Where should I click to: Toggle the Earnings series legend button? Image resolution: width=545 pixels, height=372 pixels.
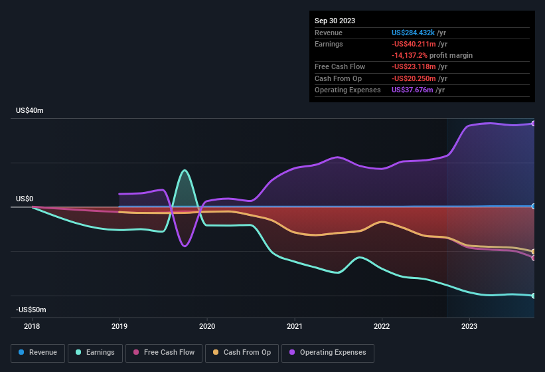[x=95, y=353]
